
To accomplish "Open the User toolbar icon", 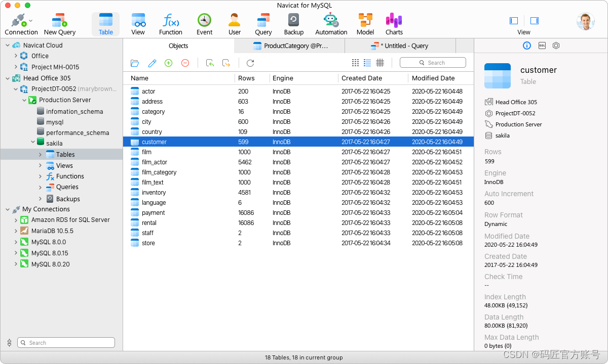I will tap(235, 24).
